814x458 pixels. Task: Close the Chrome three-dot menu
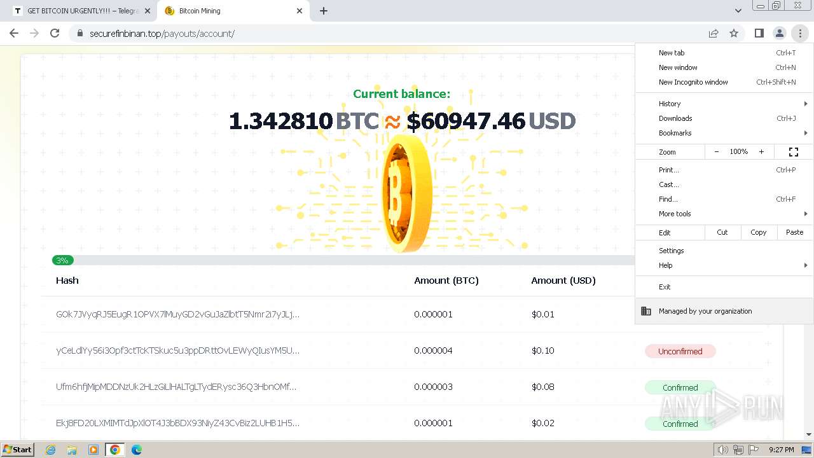point(800,33)
